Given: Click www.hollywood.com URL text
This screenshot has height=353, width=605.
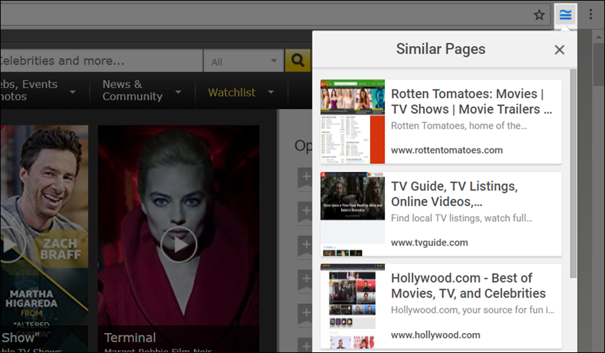Looking at the screenshot, I should click(435, 335).
